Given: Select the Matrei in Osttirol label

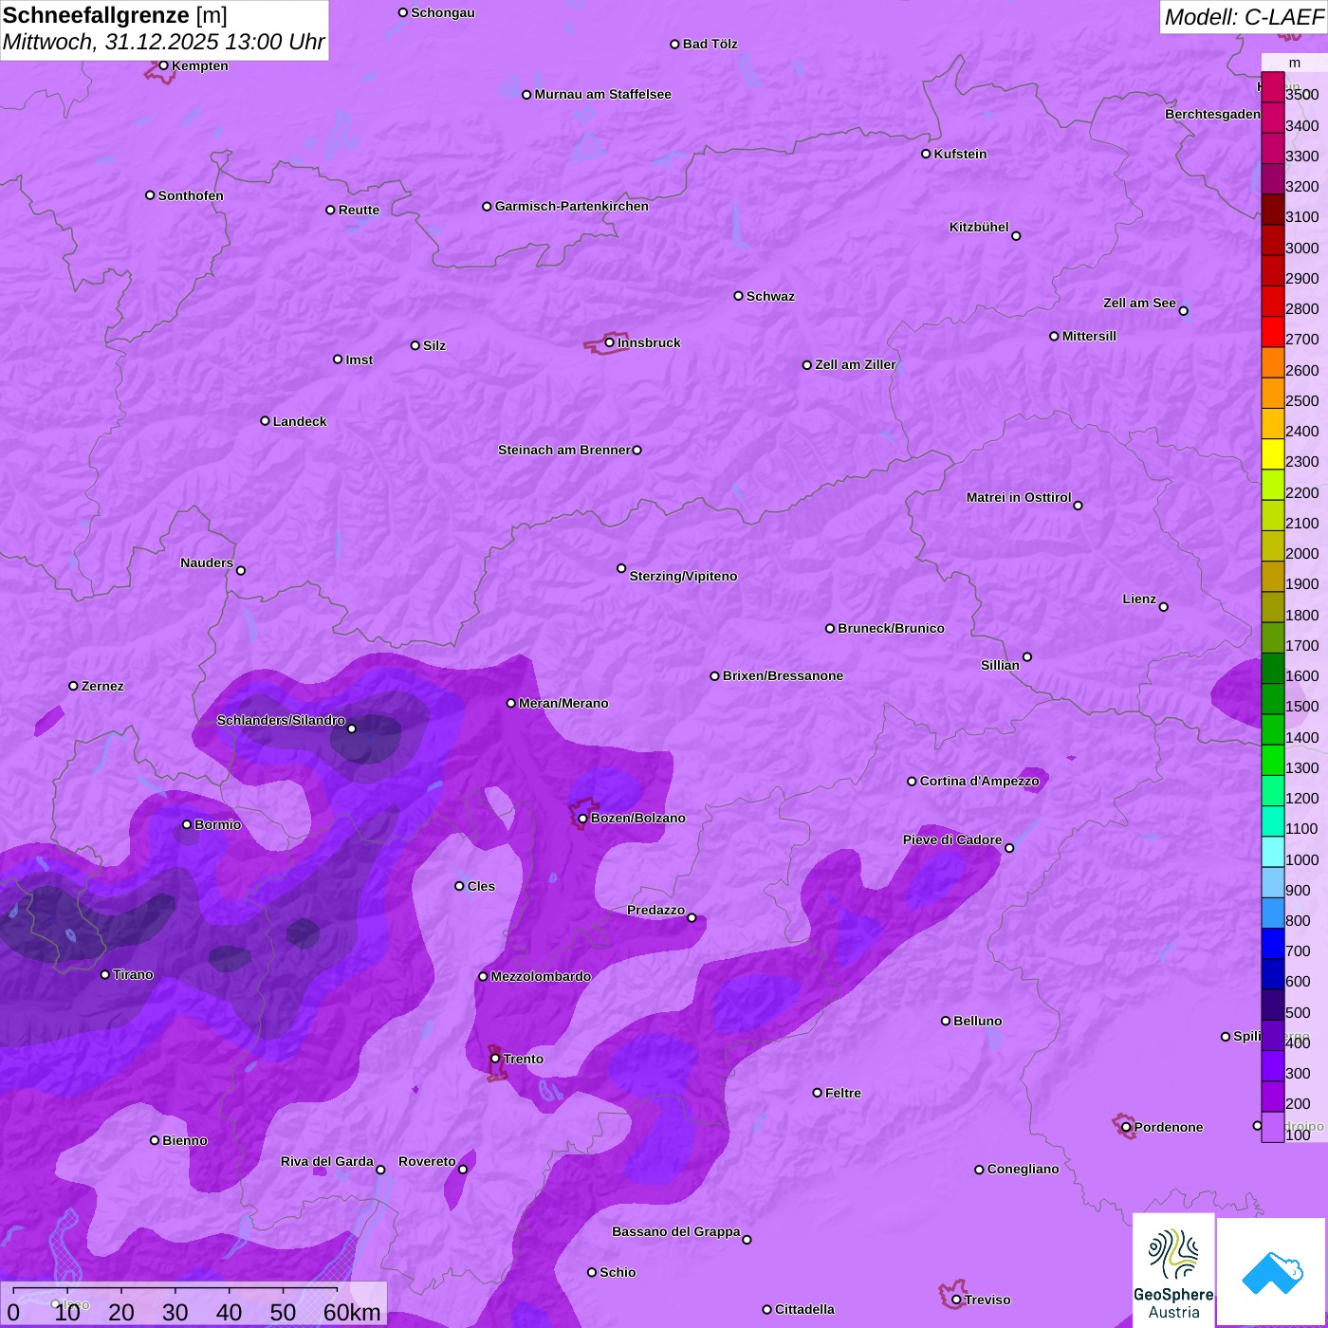Looking at the screenshot, I should (1019, 497).
